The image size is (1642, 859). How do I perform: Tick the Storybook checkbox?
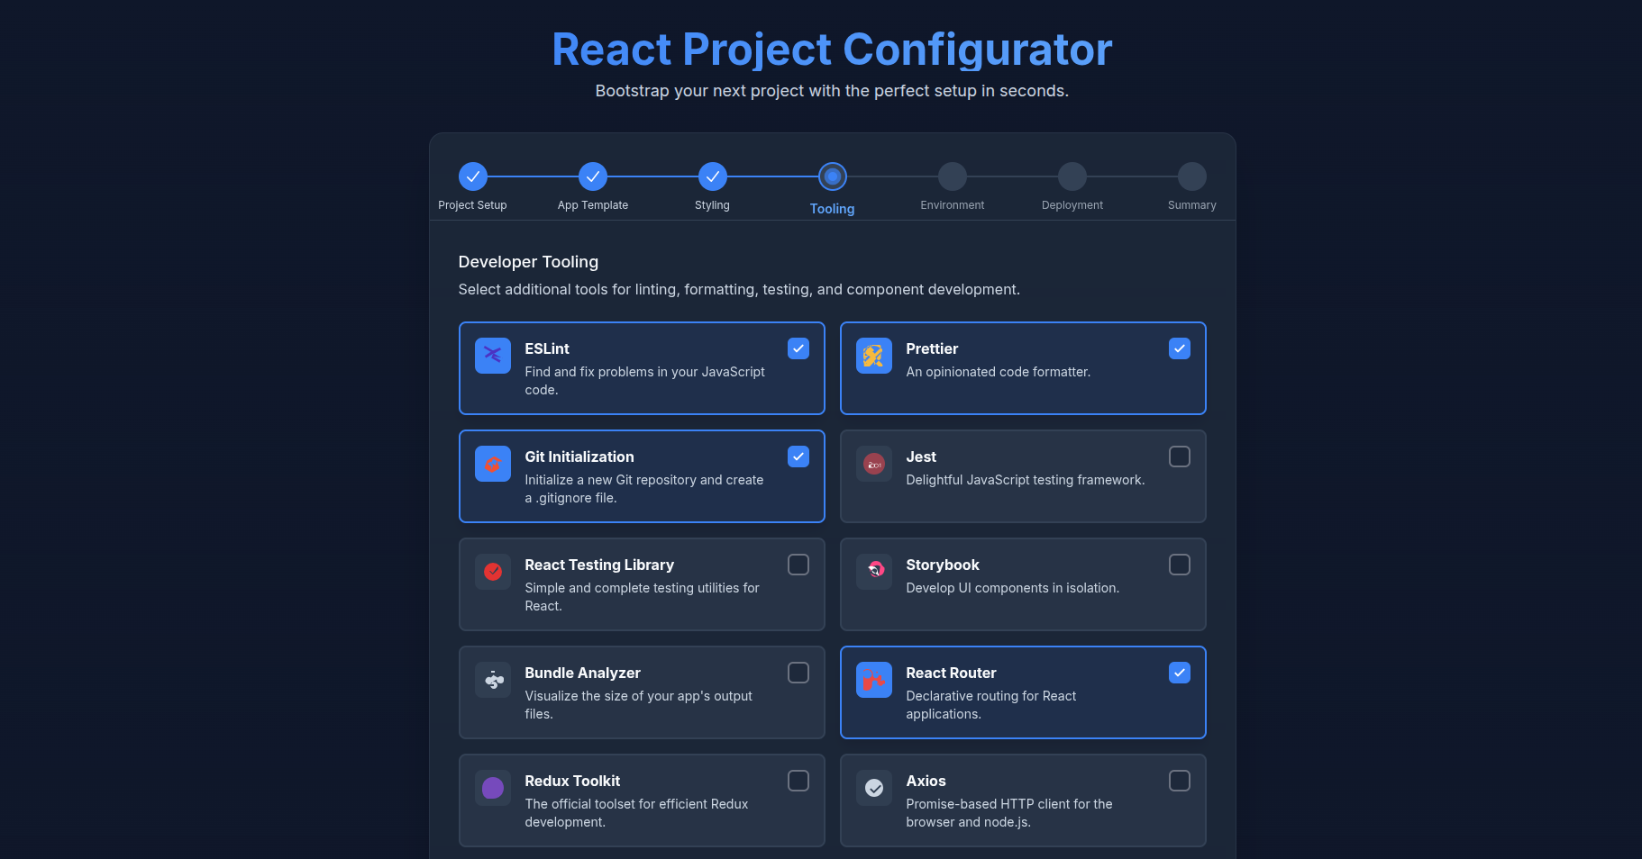click(1180, 565)
